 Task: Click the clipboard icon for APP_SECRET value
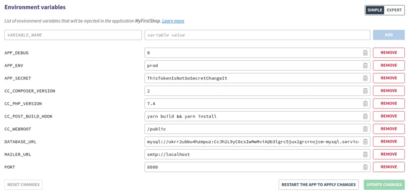click(x=365, y=78)
